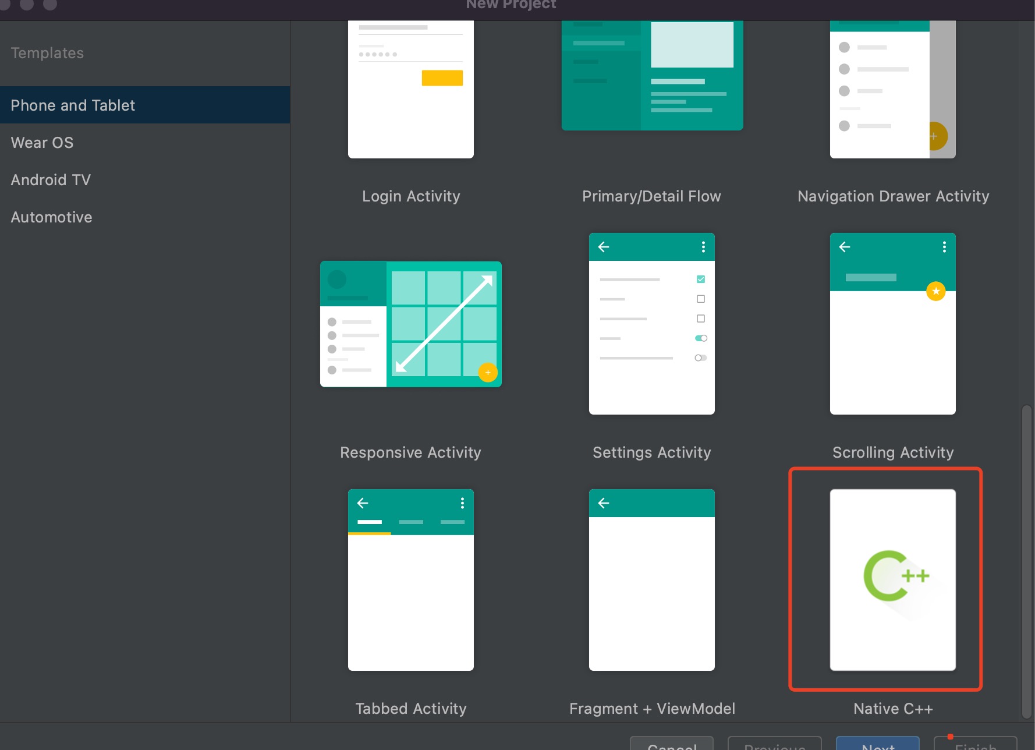1035x750 pixels.
Task: Click the Navigation Drawer Activity label
Action: (x=893, y=196)
